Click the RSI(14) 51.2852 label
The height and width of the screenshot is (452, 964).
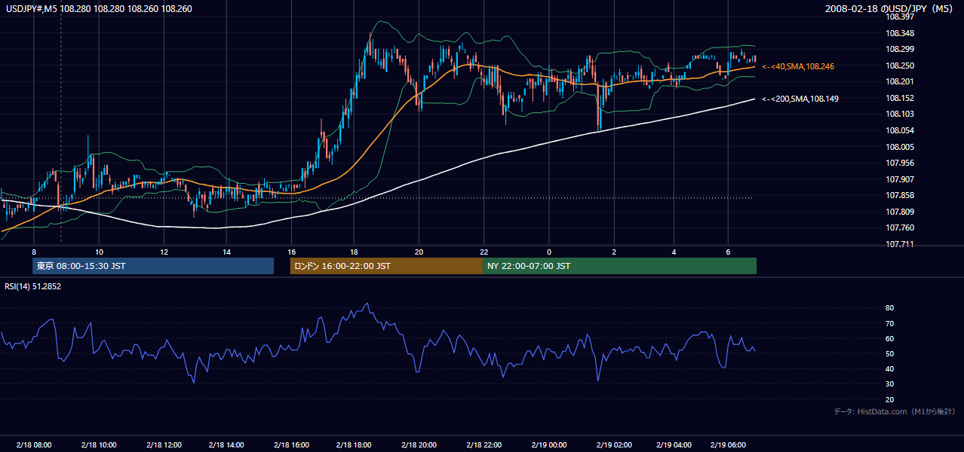pos(32,286)
